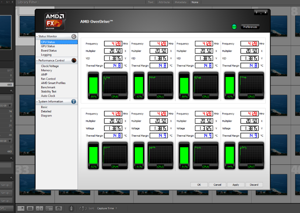This screenshot has height=213, width=300.
Task: Switch to Lightroom loupe view icon
Action: (30, 209)
